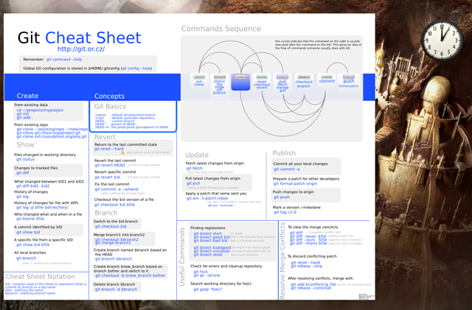
Task: Click the 'Cheat Sheet Notation' heading
Action: coord(41,277)
